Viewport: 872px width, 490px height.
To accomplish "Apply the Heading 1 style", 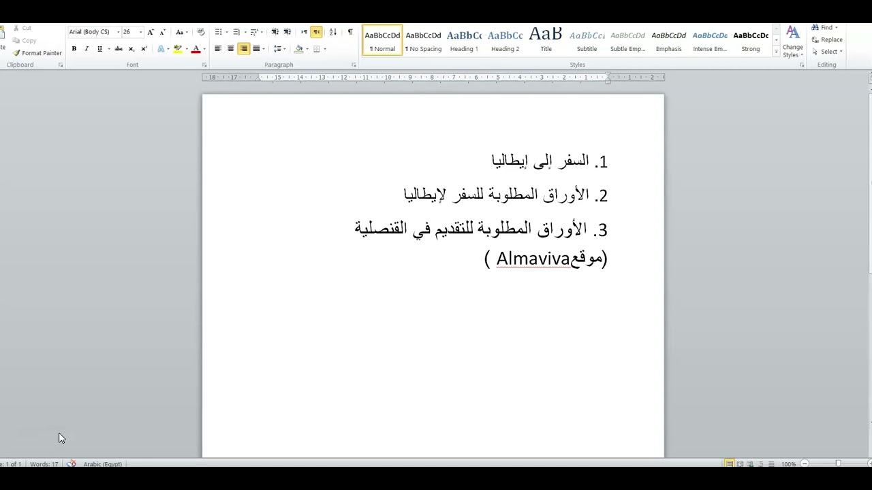I will [464, 41].
